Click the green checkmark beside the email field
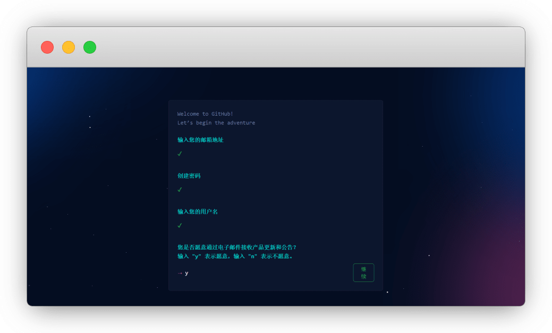The width and height of the screenshot is (552, 333). click(179, 154)
